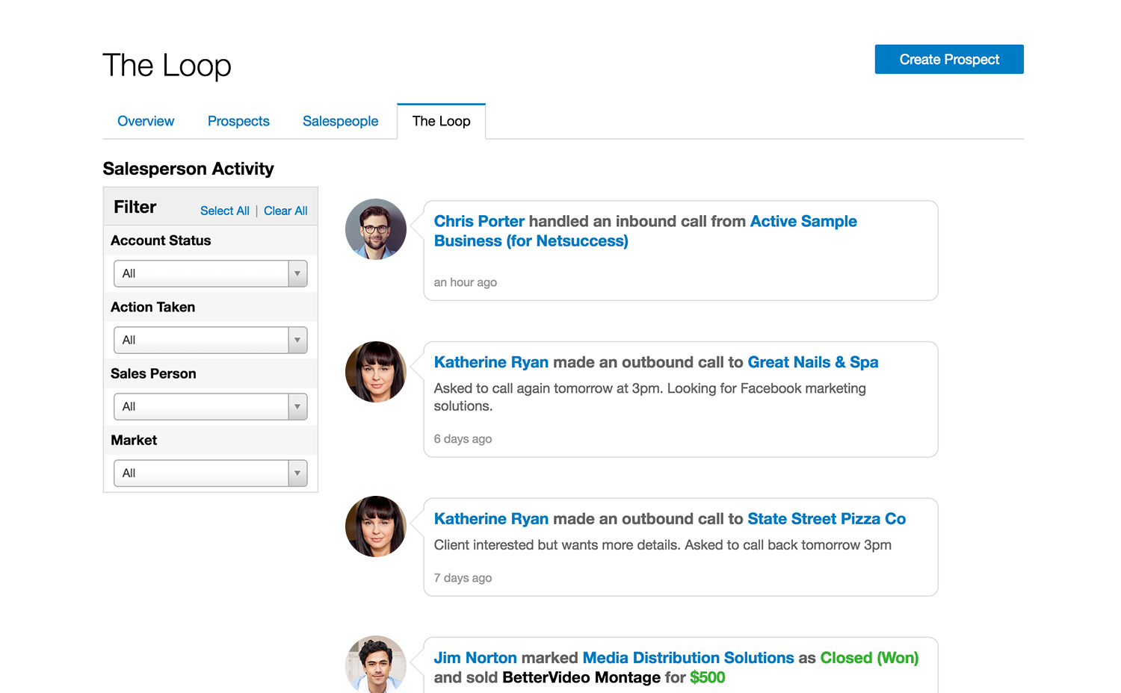Open the Media Distribution Solutions link

tap(688, 658)
